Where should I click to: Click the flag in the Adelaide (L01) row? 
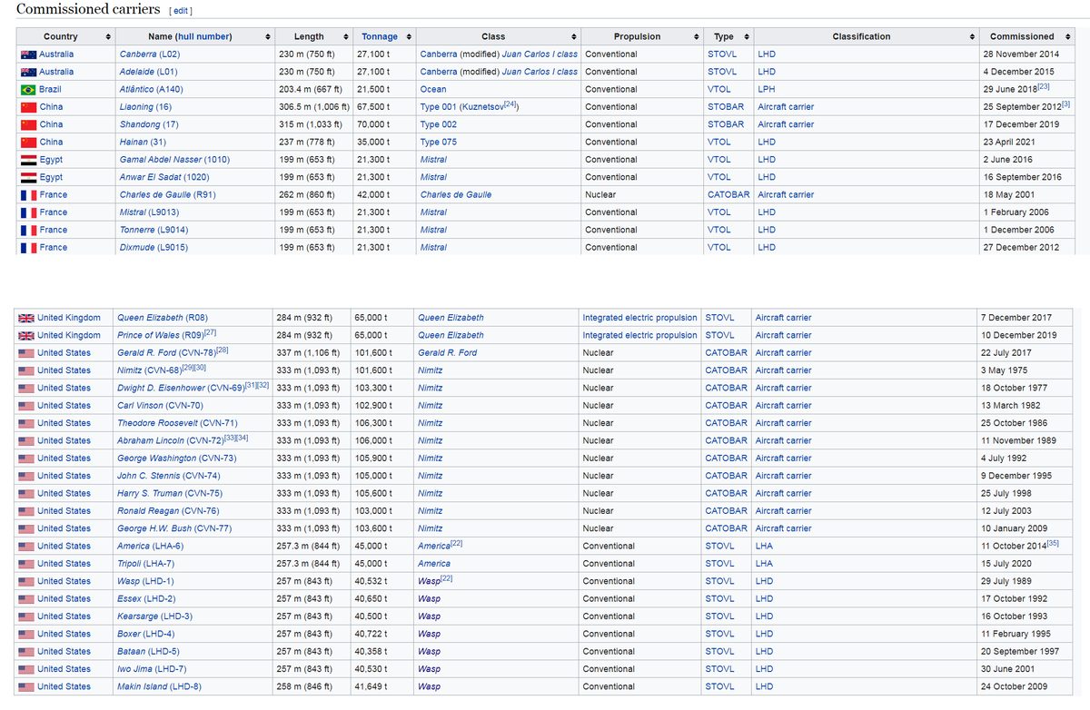click(28, 72)
